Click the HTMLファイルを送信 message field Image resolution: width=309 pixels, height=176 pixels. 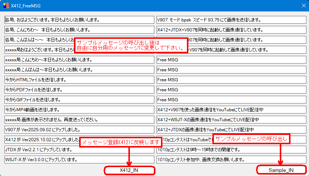click(79, 79)
